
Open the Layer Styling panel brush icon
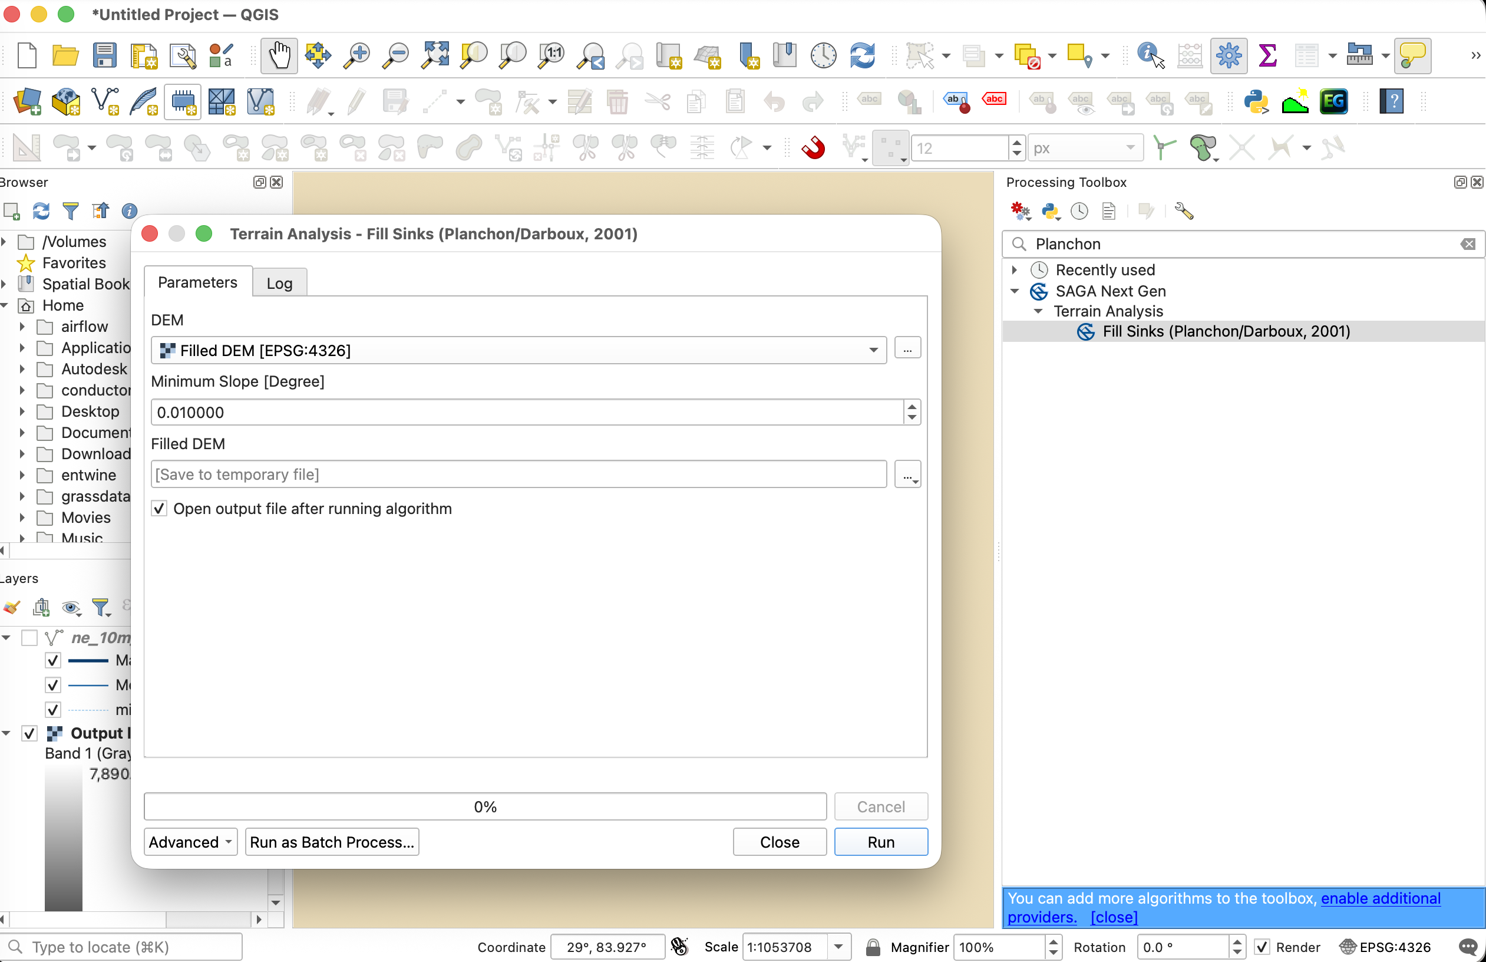coord(12,607)
